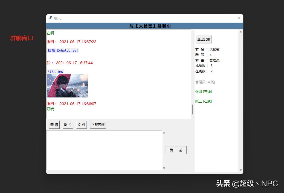Select member 张三 [在线]

tap(203, 101)
